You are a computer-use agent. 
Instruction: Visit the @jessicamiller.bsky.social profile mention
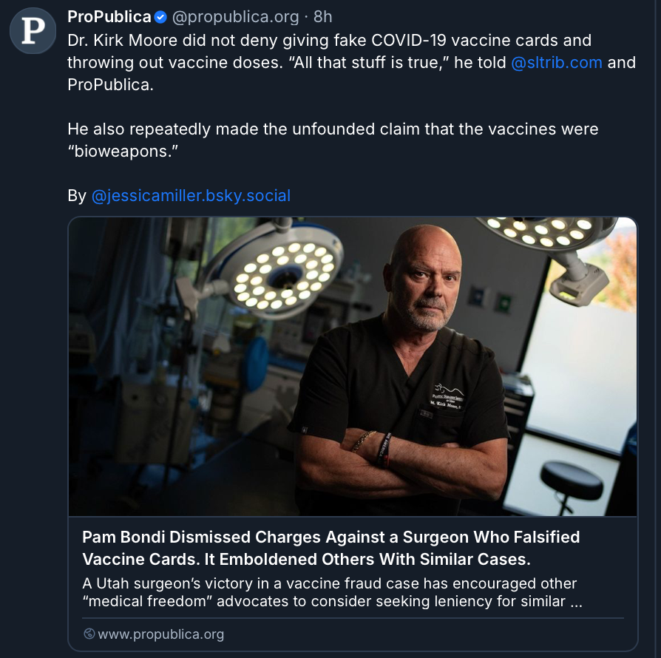pos(191,196)
